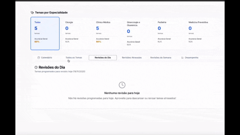Switch to the Calendário tab
The height and width of the screenshot is (135, 240).
click(x=45, y=58)
